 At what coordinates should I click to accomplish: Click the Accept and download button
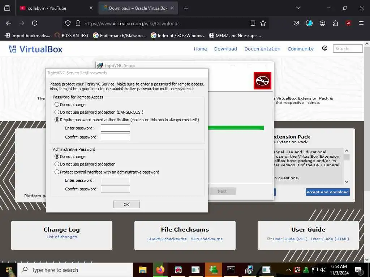[x=328, y=192]
